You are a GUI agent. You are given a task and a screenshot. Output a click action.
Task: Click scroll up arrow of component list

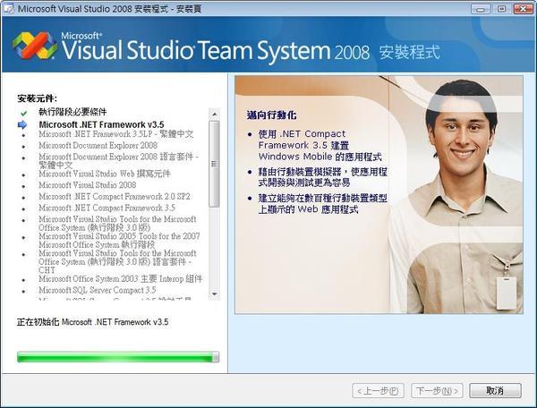(215, 114)
